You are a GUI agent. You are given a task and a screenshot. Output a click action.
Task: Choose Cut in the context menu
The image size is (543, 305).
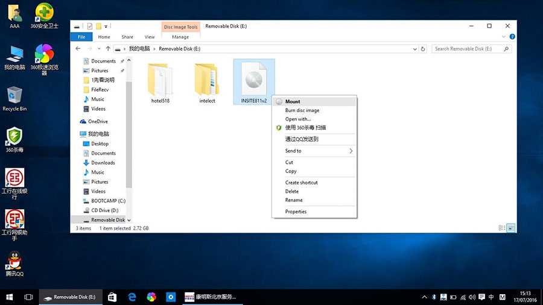click(x=314, y=162)
